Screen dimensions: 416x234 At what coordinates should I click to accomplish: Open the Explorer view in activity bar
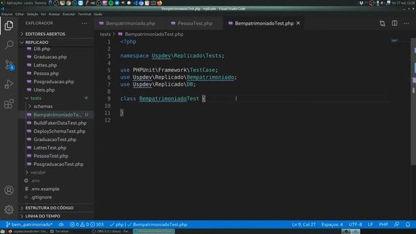point(8,26)
